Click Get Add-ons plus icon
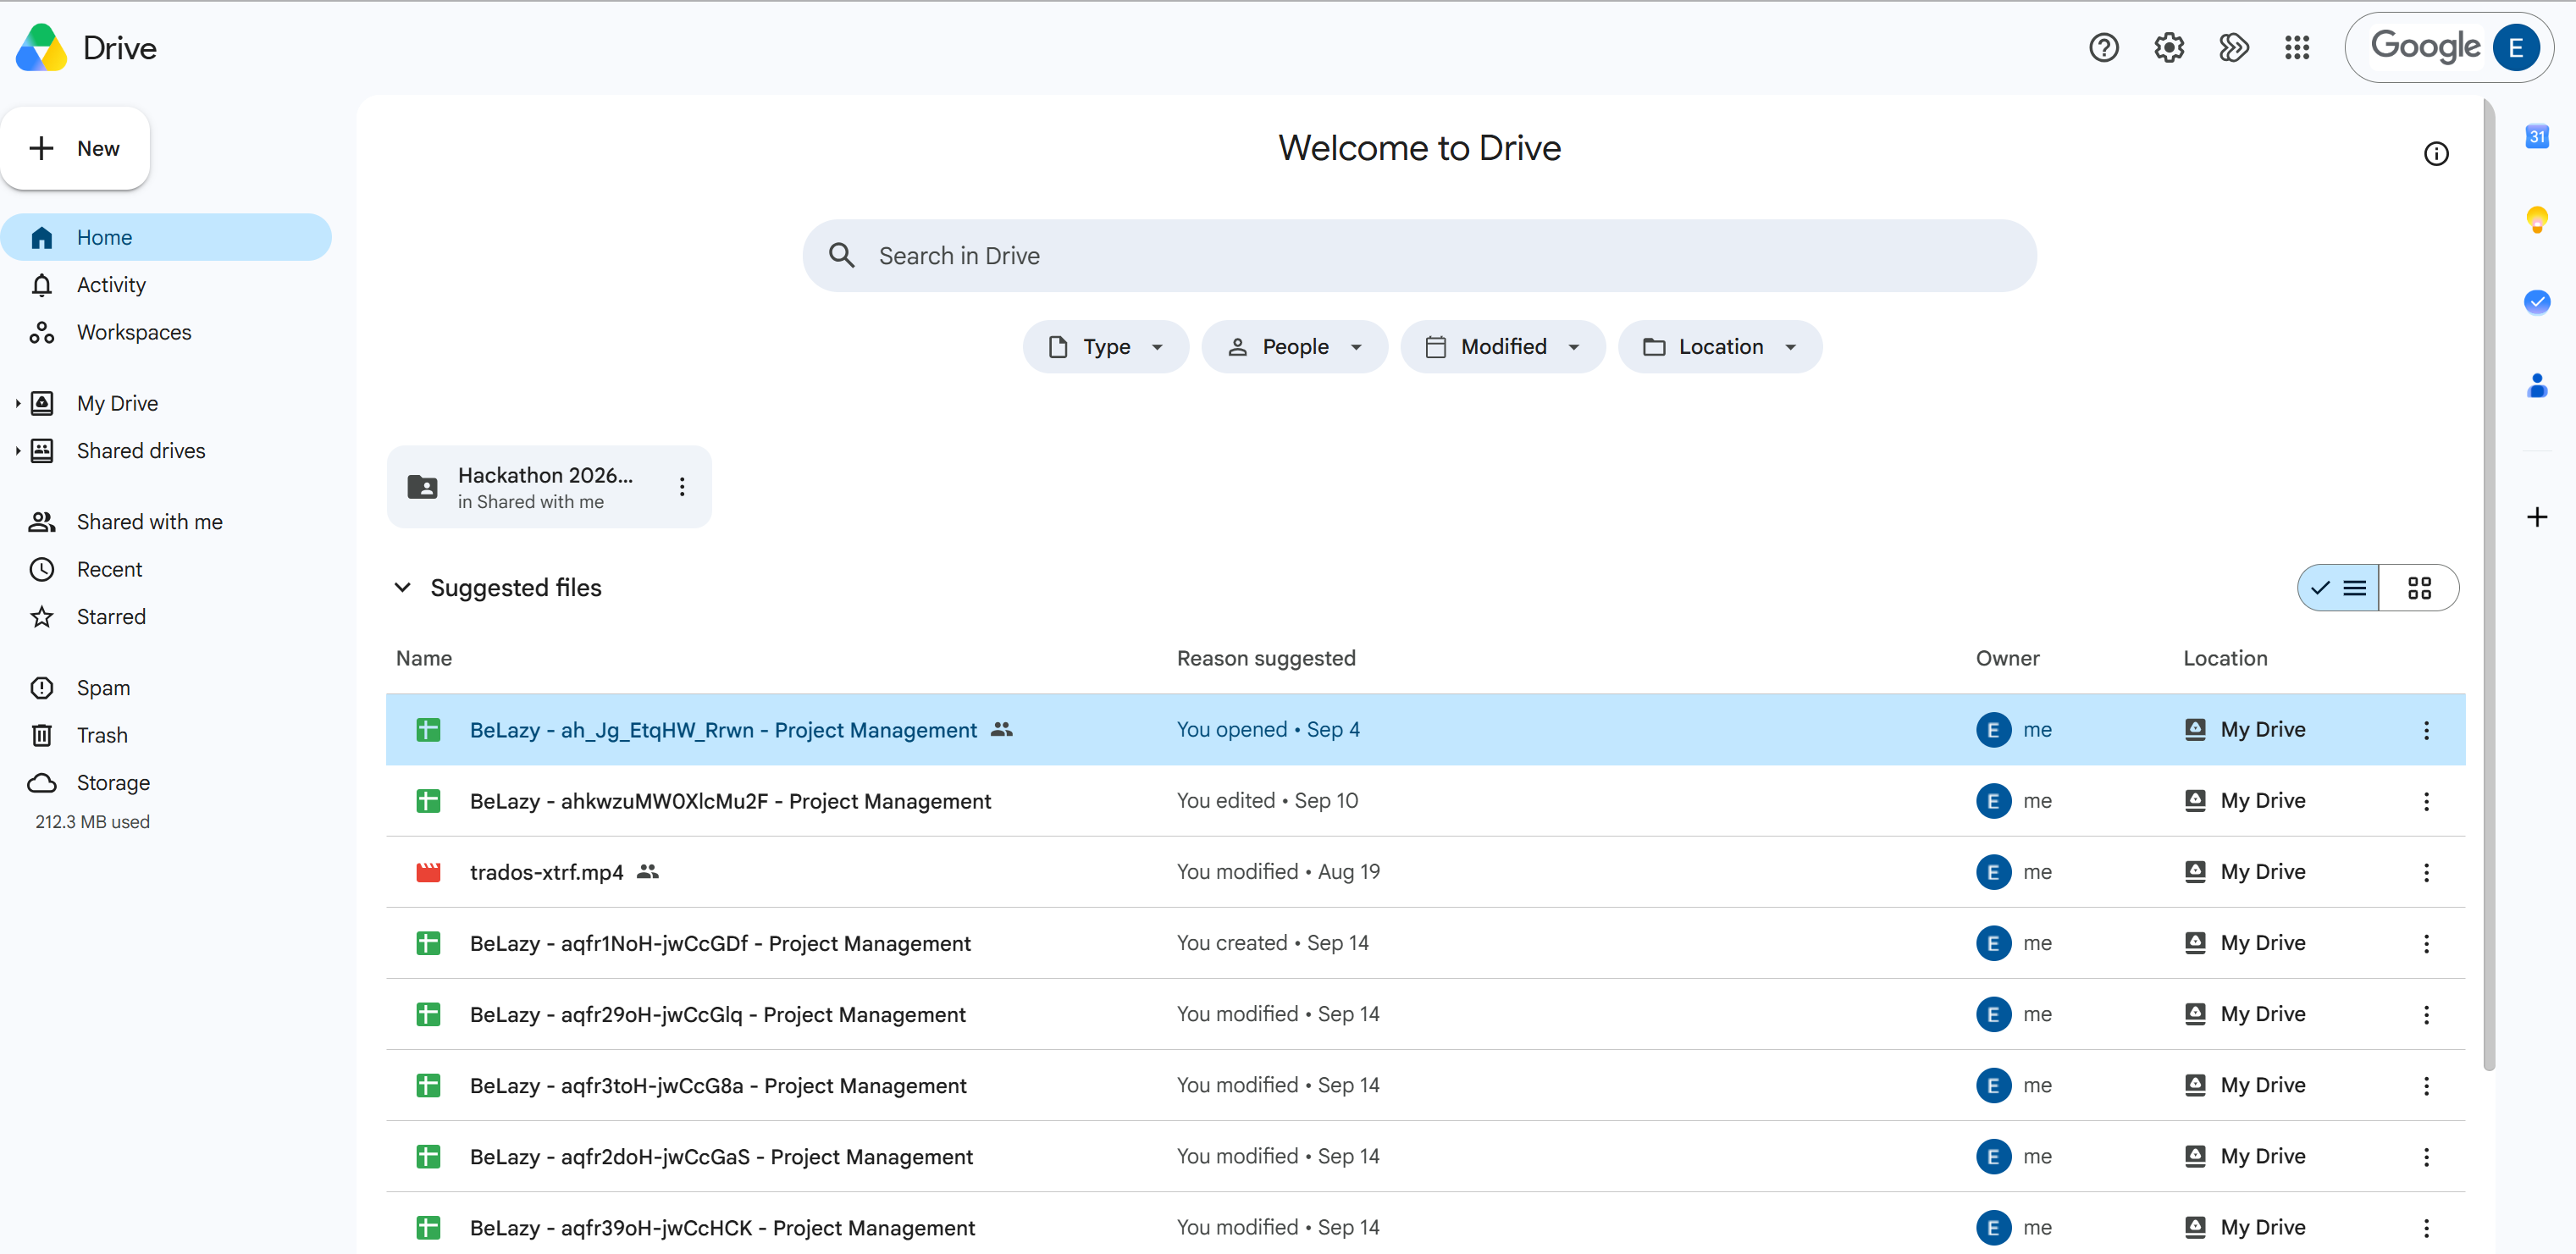The height and width of the screenshot is (1254, 2576). pyautogui.click(x=2537, y=517)
